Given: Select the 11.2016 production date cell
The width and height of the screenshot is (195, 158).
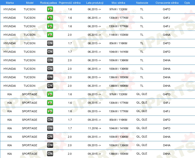Looking at the screenshot, I should pyautogui.click(x=94, y=128).
